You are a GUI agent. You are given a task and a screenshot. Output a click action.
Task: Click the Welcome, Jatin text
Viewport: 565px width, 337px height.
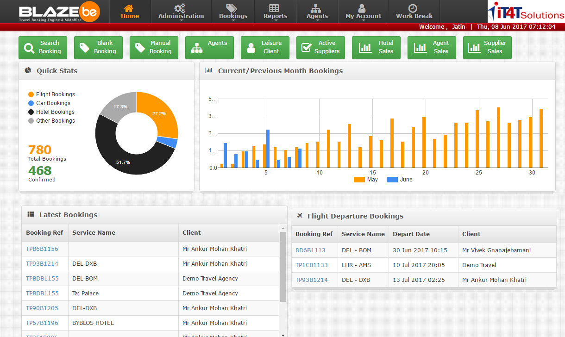pos(442,27)
